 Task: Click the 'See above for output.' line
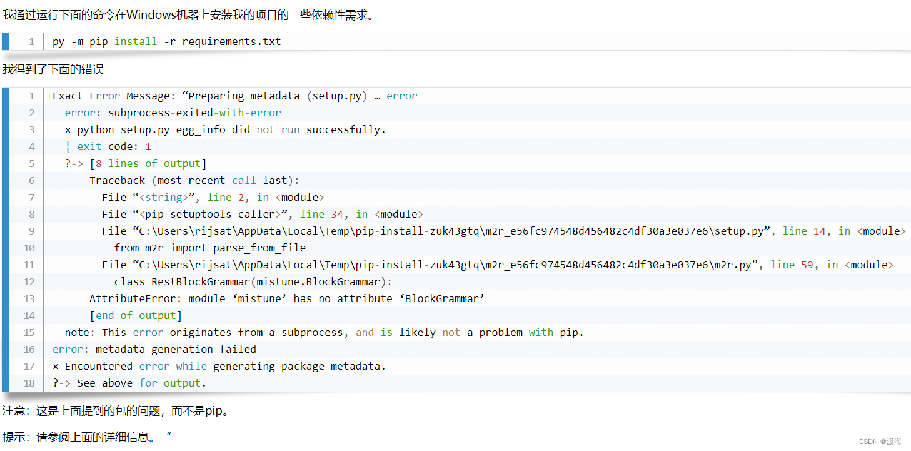pos(129,383)
